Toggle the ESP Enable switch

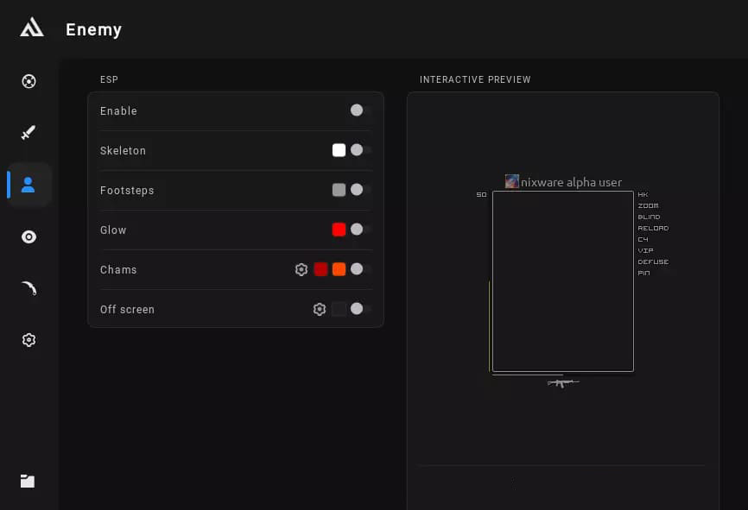361,110
